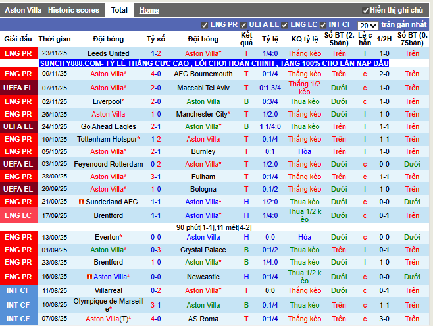Open Bologna team link
The width and height of the screenshot is (433, 326).
coord(203,189)
